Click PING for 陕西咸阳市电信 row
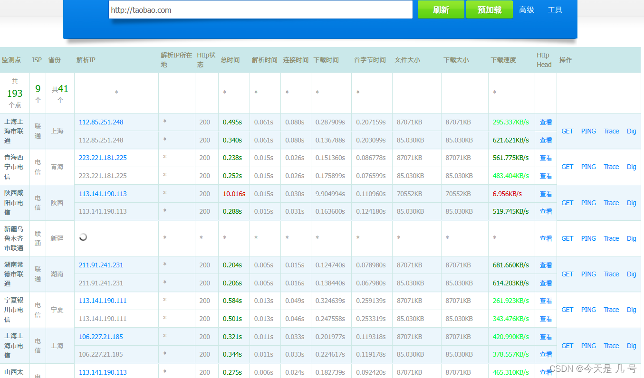This screenshot has width=644, height=378. [588, 203]
